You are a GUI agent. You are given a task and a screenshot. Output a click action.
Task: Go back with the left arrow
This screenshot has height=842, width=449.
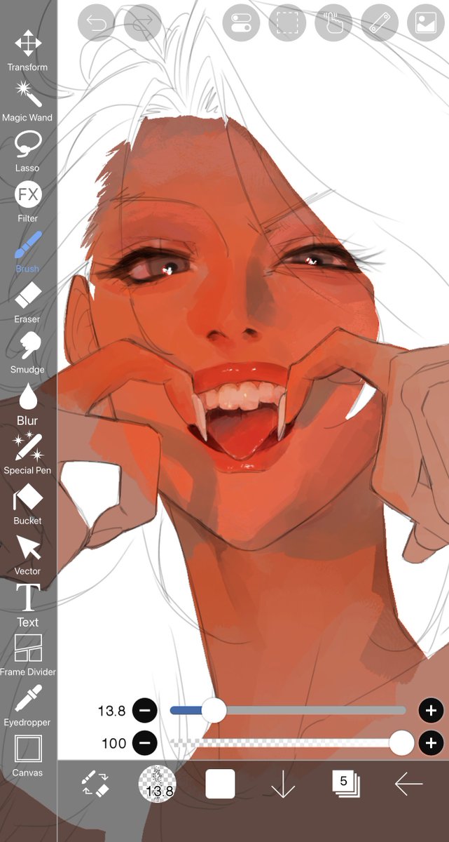click(408, 784)
